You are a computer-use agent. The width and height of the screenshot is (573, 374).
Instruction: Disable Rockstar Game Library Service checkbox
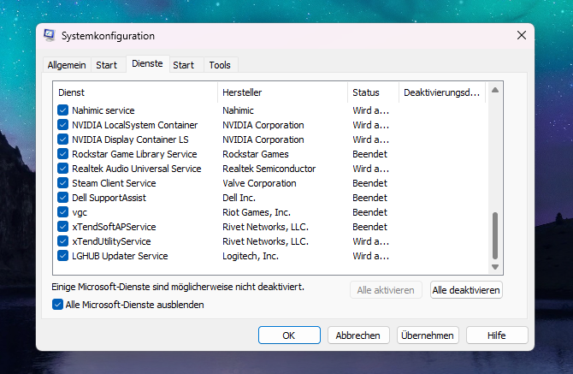tap(62, 154)
